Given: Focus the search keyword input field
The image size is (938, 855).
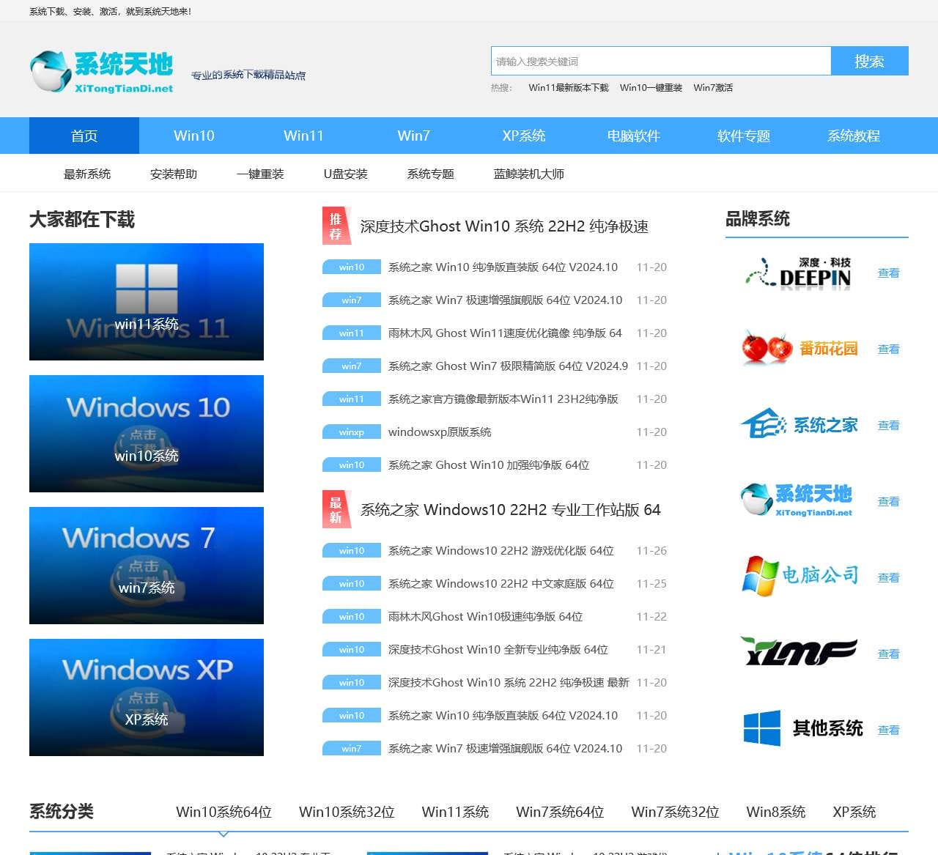Looking at the screenshot, I should point(661,61).
